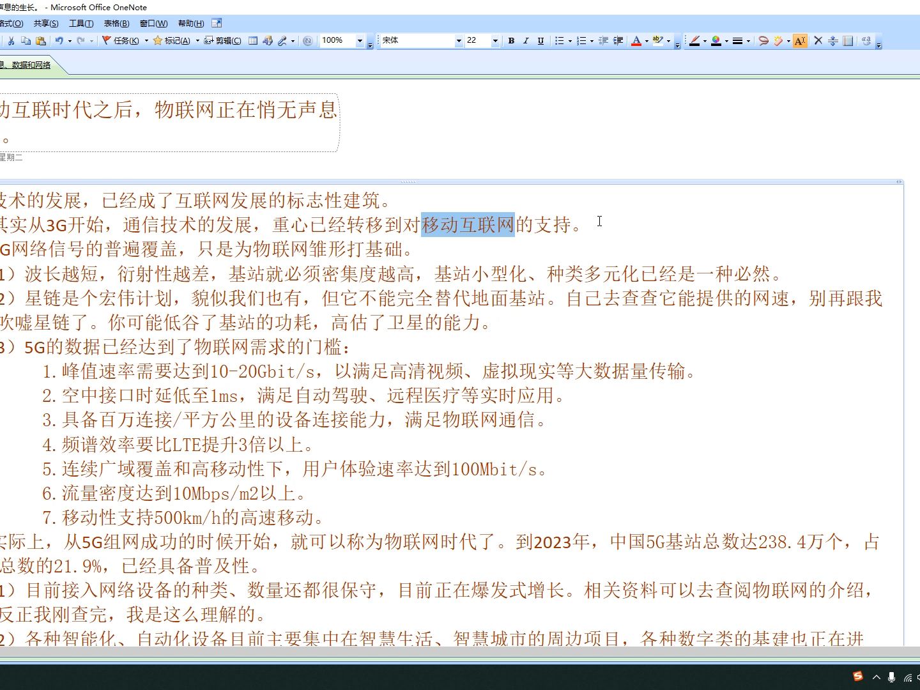Click the 剪辑(C) screen clipping button
This screenshot has height=690, width=920.
coord(222,40)
